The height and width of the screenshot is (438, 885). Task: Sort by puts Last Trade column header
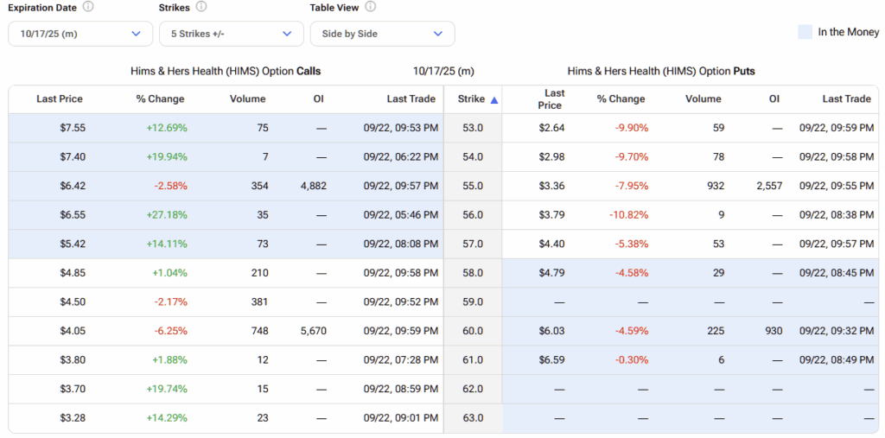[x=847, y=99]
